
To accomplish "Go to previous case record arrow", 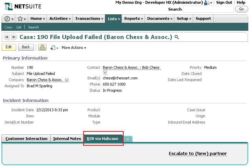I will pyautogui.click(x=7, y=37).
